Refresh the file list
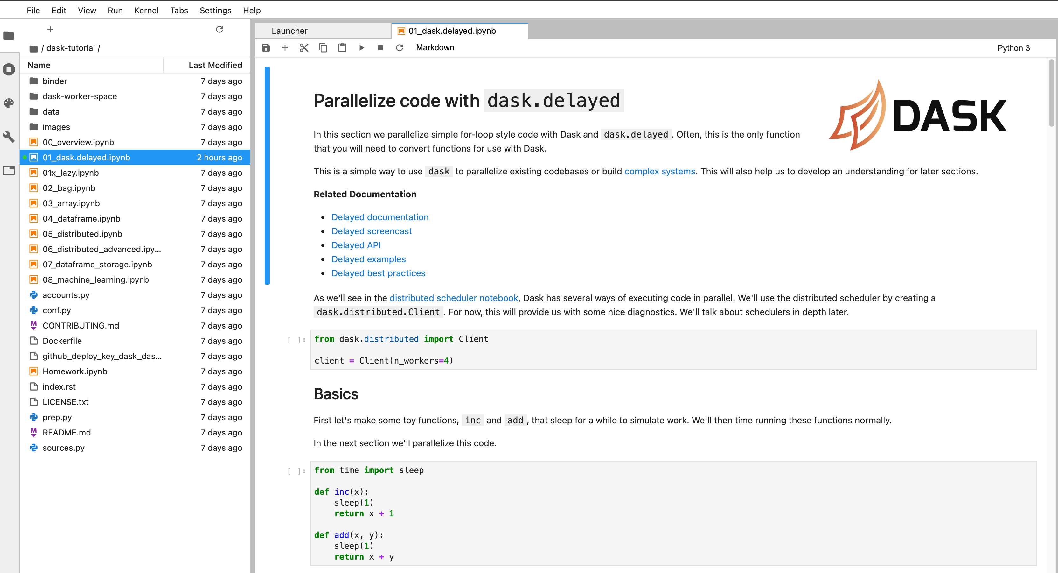 click(x=219, y=29)
